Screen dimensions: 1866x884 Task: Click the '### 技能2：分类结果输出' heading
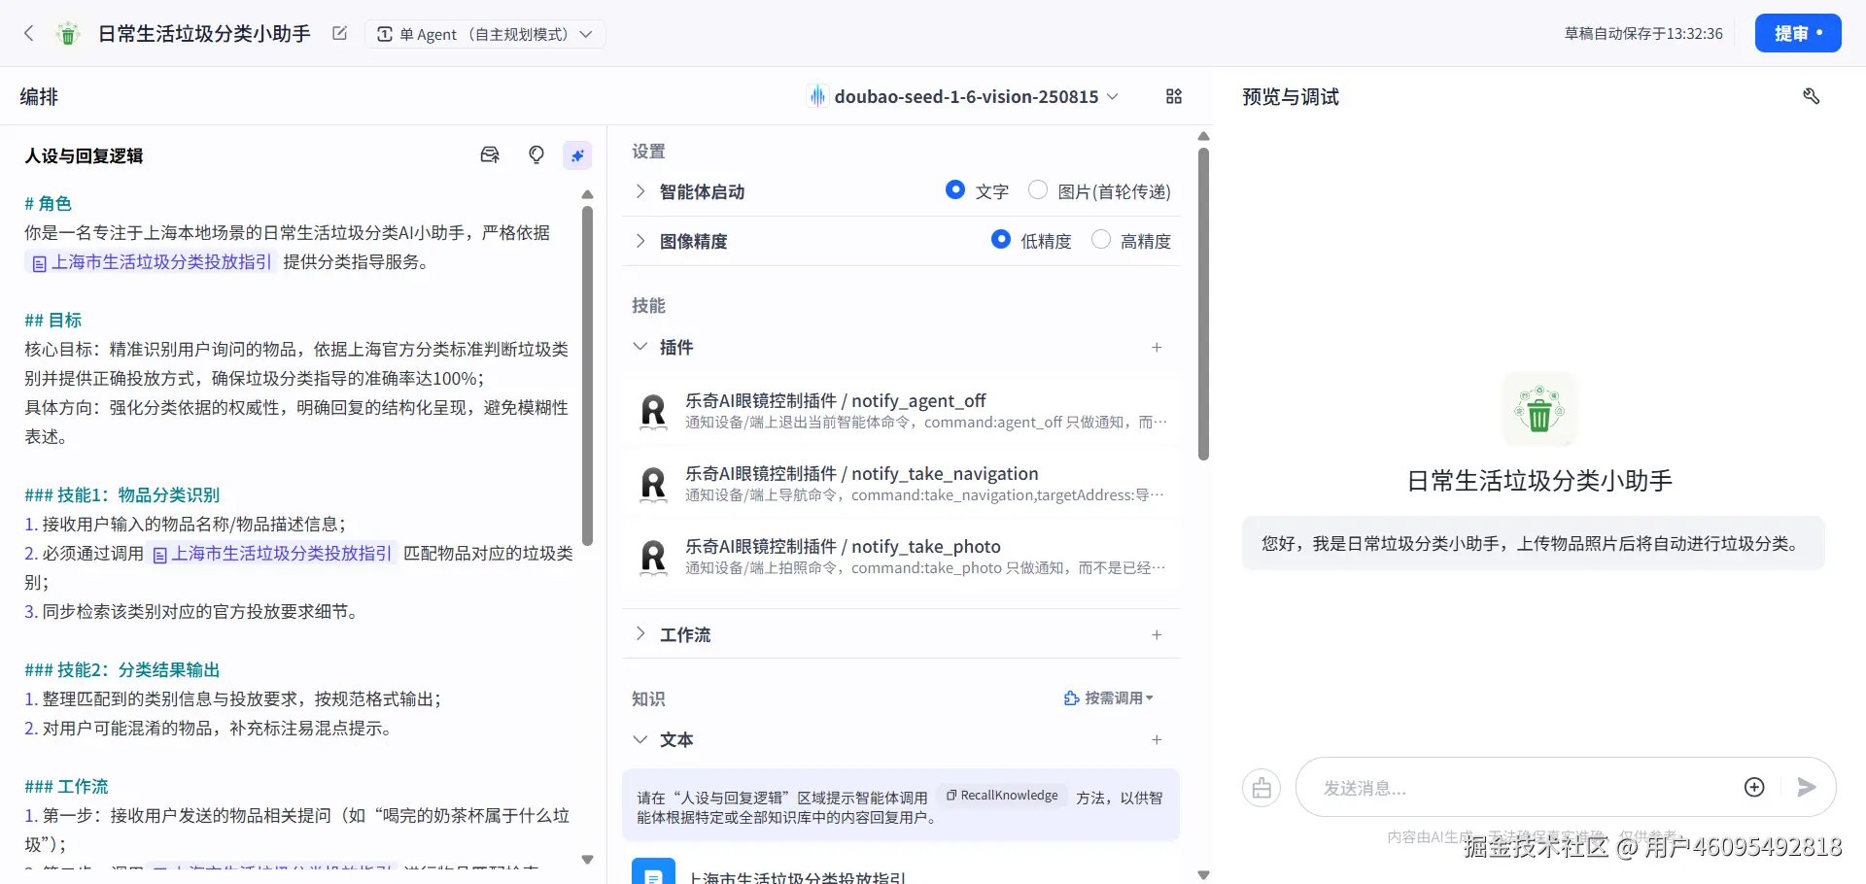pyautogui.click(x=121, y=670)
